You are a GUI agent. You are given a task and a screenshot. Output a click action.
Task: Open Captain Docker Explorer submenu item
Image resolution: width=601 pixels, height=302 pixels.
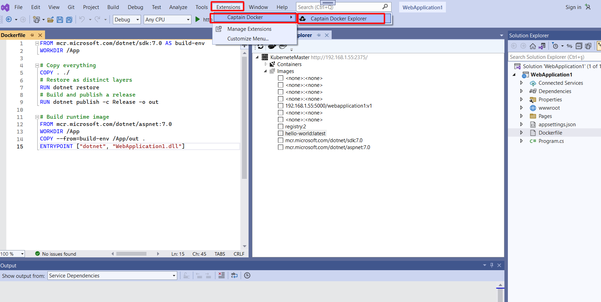pyautogui.click(x=338, y=19)
